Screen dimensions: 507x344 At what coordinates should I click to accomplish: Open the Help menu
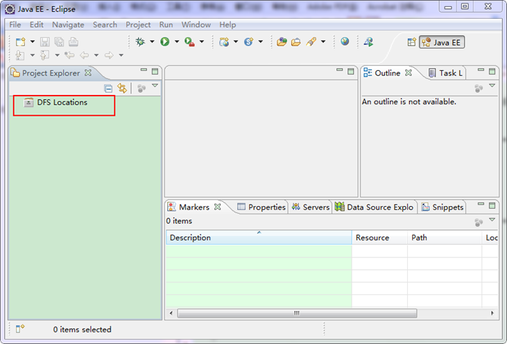tap(227, 25)
